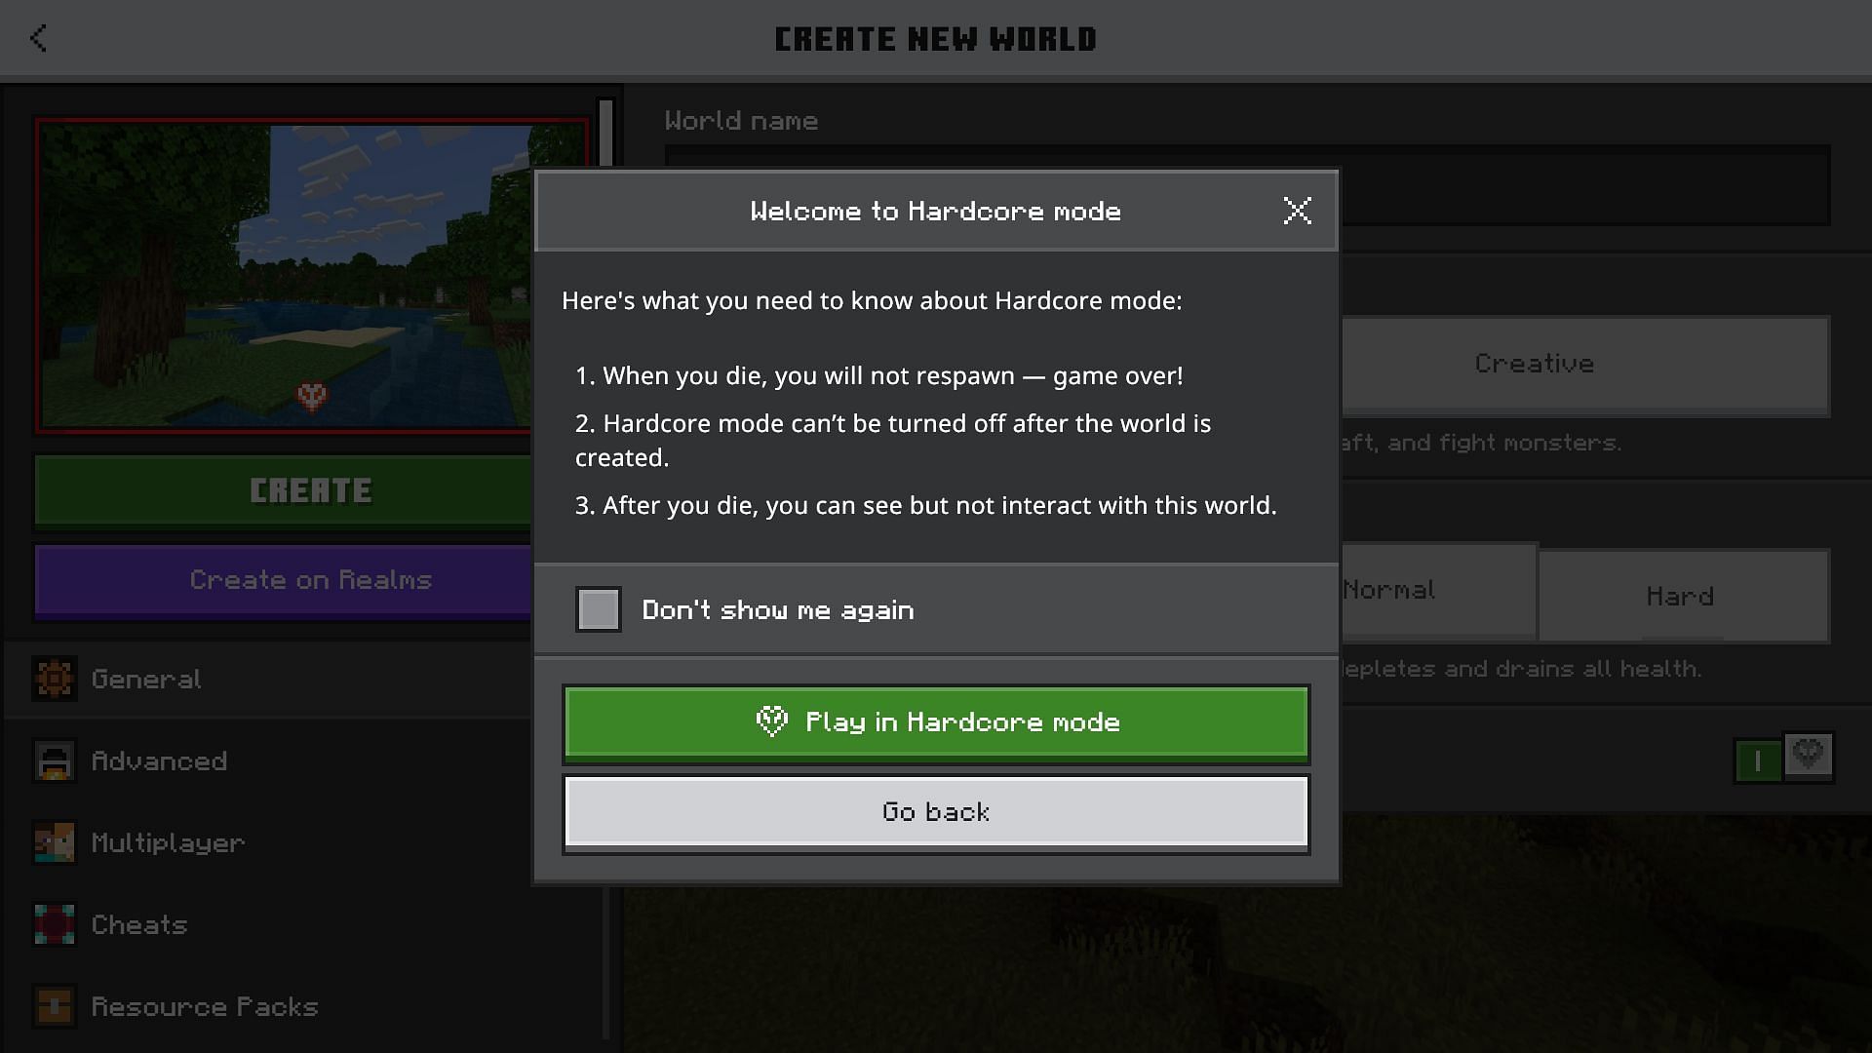
Task: Click the Create on Realms option
Action: coord(311,580)
